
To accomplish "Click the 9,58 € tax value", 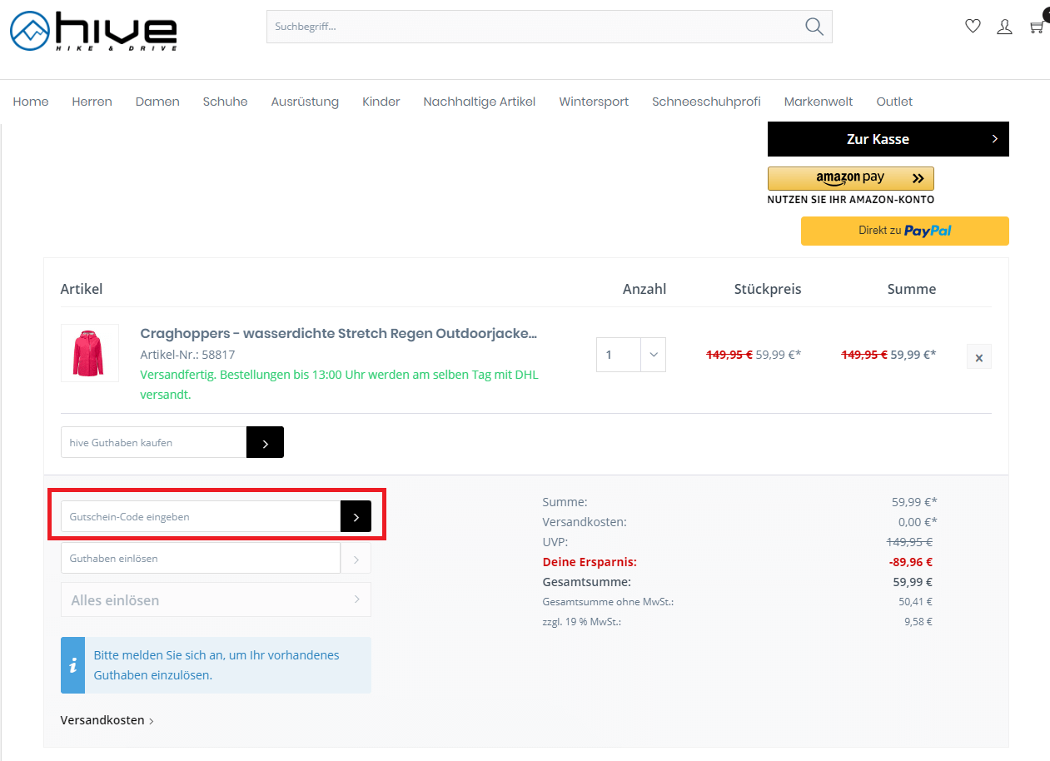I will (918, 622).
